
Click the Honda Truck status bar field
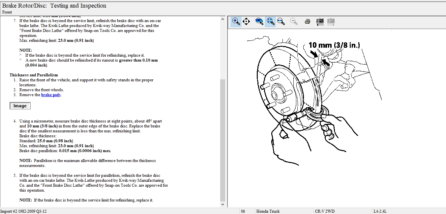tap(268, 211)
